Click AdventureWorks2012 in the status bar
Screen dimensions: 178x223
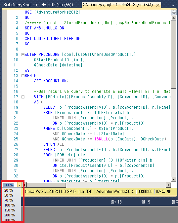coord(115,191)
